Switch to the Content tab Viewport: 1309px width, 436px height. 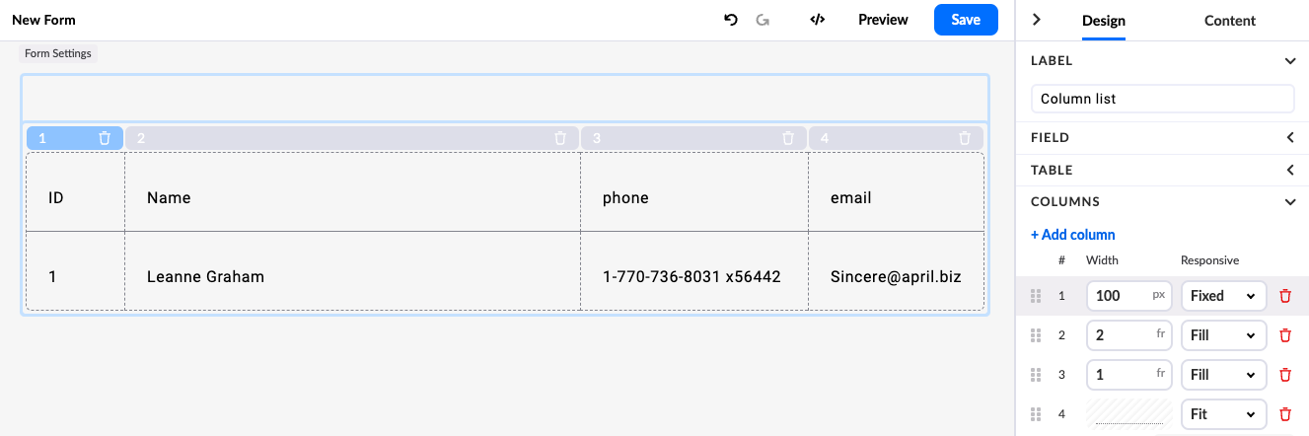pyautogui.click(x=1230, y=21)
